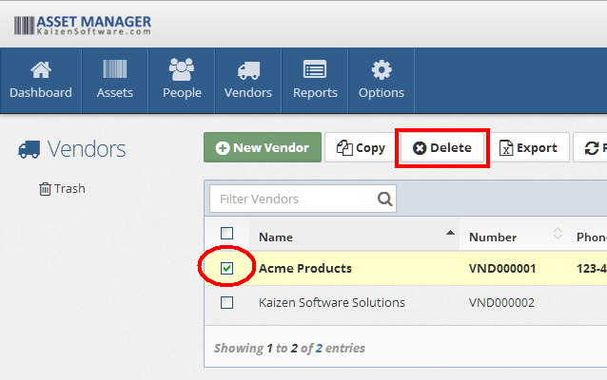
Task: Open Reports section icon
Action: coord(315,70)
